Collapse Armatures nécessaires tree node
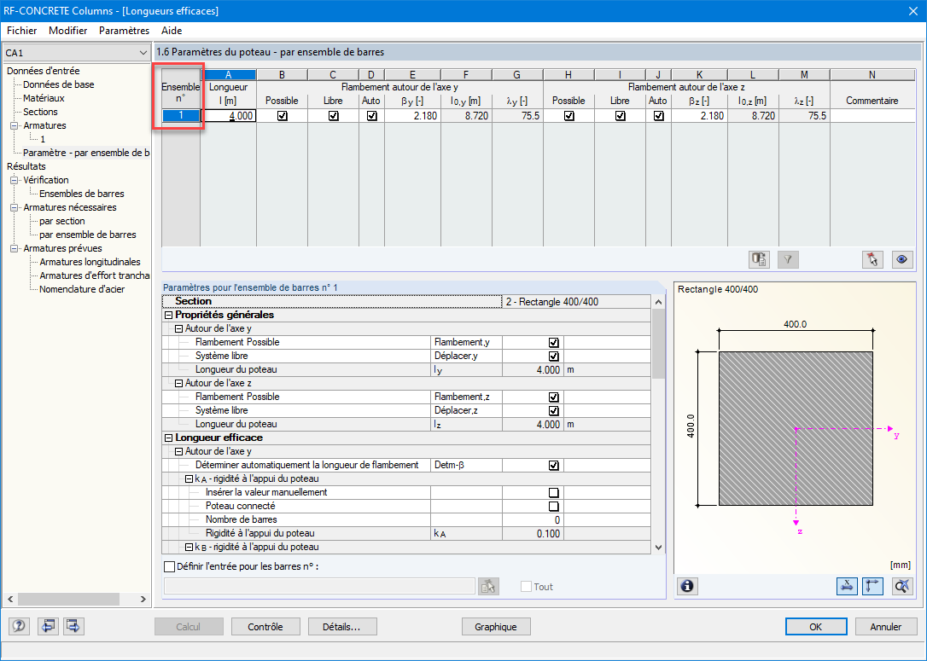This screenshot has height=661, width=927. 15,207
